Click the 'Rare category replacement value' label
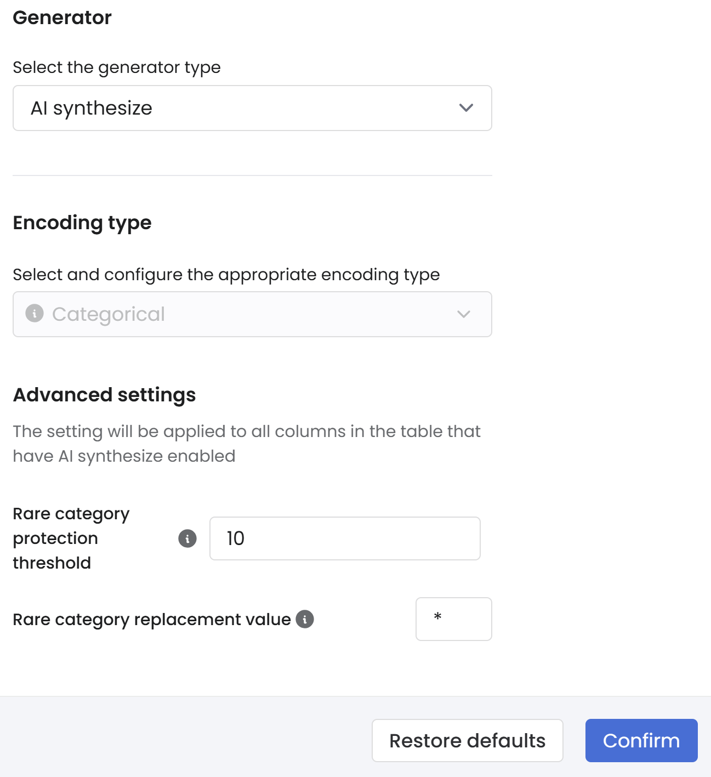The height and width of the screenshot is (777, 711). point(152,620)
